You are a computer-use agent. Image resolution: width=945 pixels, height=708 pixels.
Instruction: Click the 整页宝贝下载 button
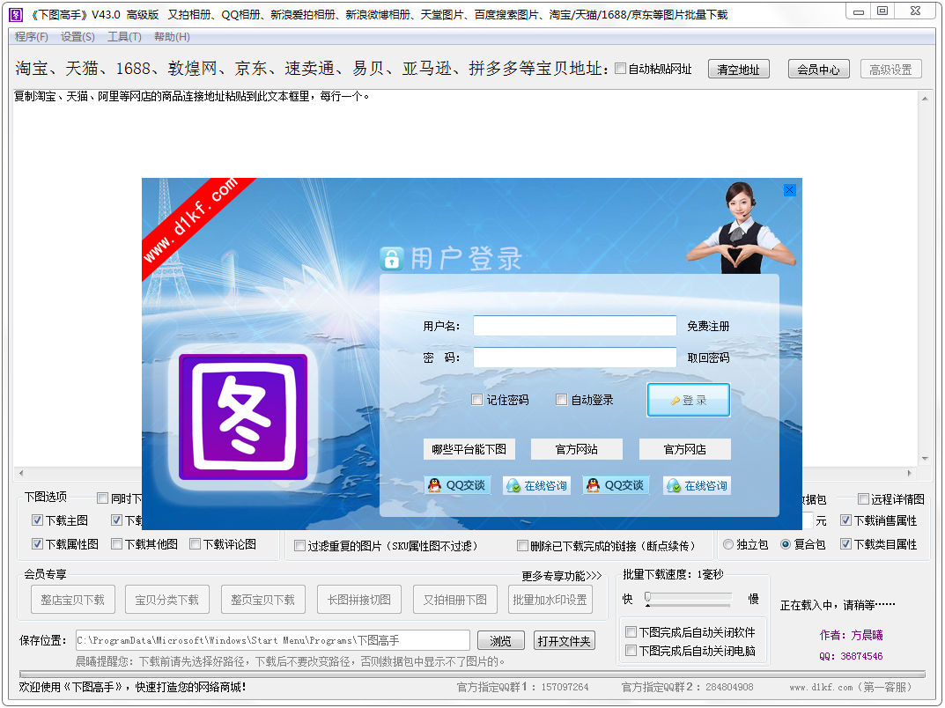pos(262,600)
